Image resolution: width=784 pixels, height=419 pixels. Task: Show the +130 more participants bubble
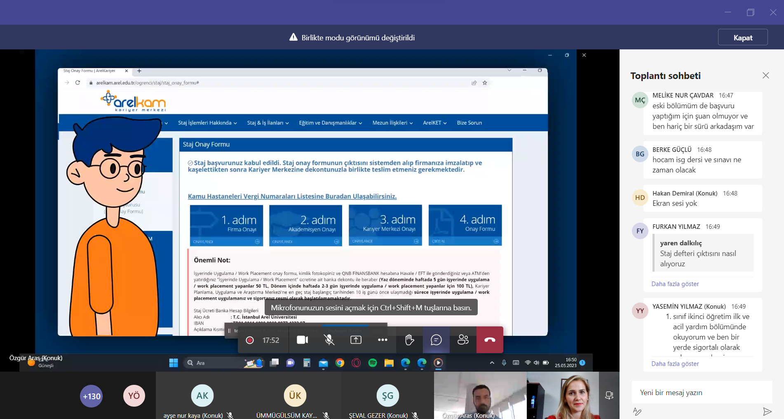pos(92,396)
